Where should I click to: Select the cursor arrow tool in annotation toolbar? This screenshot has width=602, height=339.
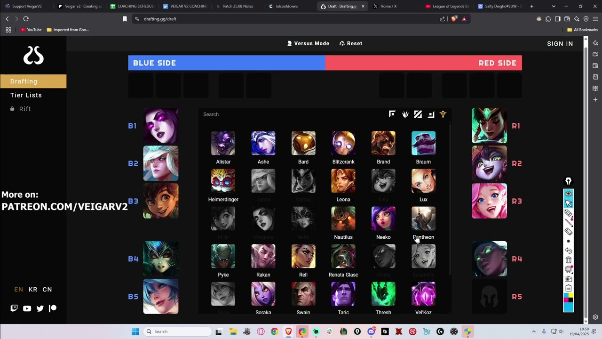tap(568, 203)
